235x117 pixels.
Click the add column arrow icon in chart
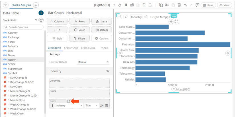pos(119,17)
